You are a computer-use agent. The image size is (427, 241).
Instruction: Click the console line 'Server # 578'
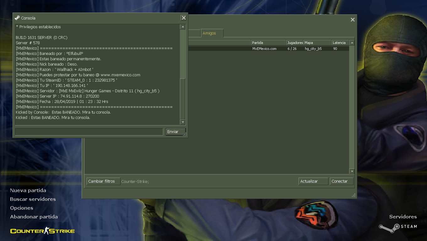28,43
